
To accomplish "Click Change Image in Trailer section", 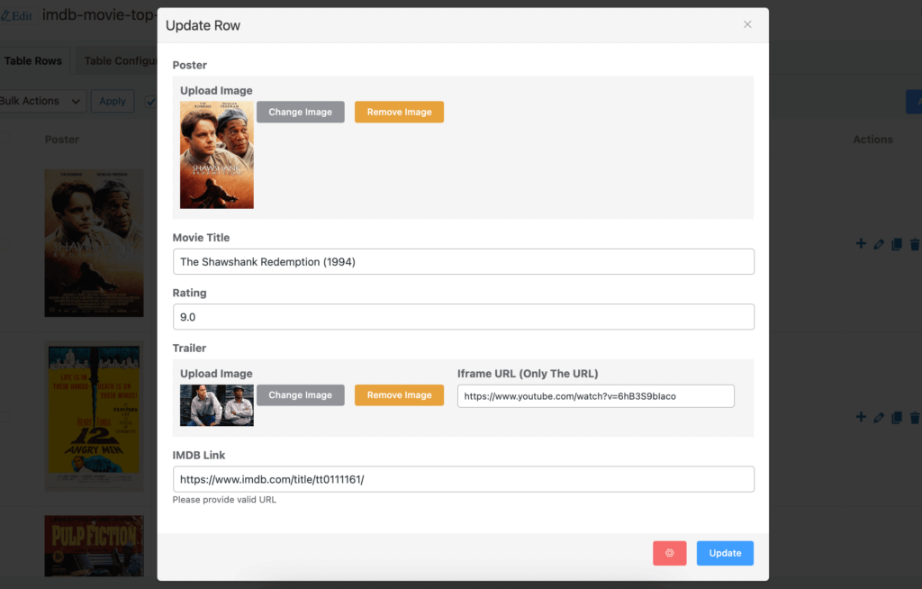I will point(301,394).
